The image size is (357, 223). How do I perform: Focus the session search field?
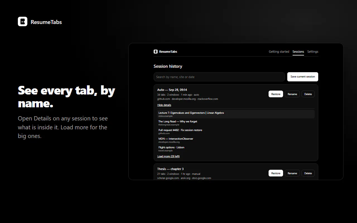pyautogui.click(x=219, y=77)
